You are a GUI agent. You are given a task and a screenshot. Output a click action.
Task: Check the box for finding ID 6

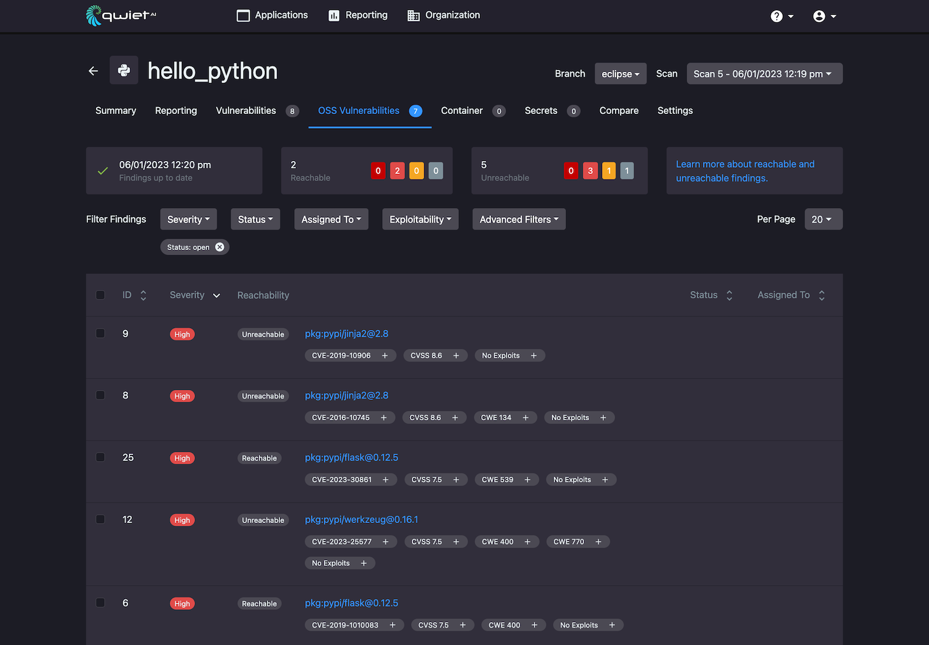pyautogui.click(x=100, y=602)
